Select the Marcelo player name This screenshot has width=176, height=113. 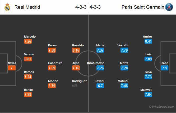pos(30,37)
